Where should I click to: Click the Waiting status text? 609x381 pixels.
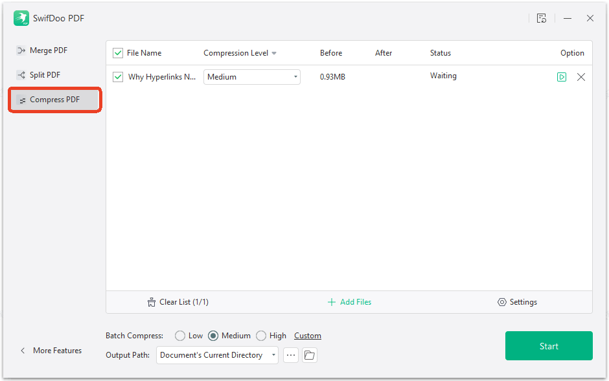point(443,76)
